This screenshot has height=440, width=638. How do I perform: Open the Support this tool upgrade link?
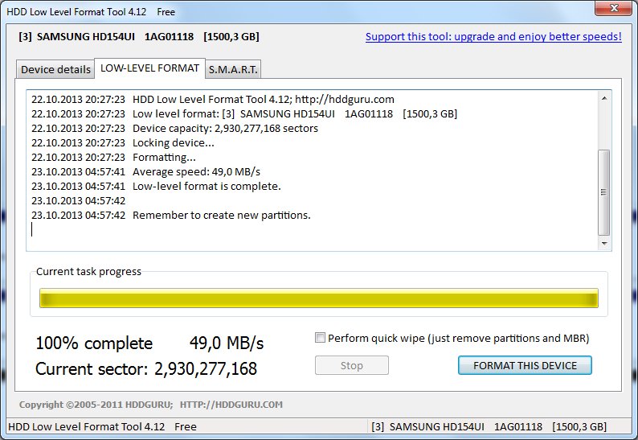493,37
